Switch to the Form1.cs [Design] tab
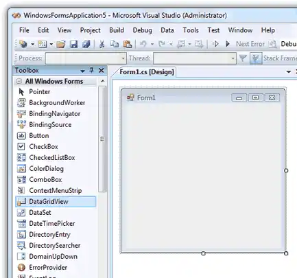 click(147, 72)
